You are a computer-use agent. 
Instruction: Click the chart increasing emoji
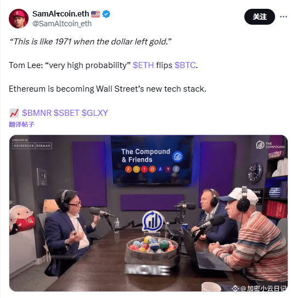tap(14, 113)
